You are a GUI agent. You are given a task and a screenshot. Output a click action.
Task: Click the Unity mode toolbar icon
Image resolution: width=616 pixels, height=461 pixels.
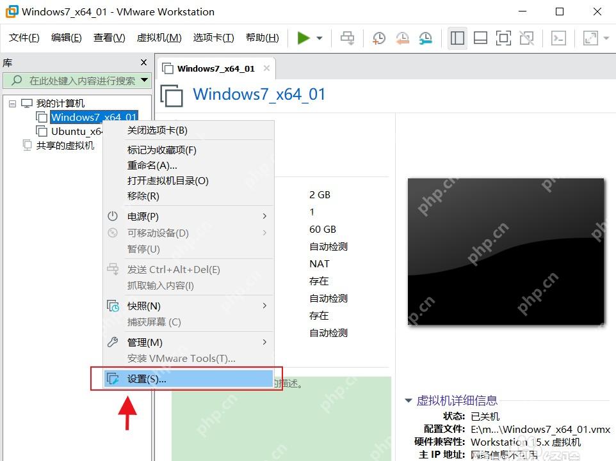click(527, 38)
